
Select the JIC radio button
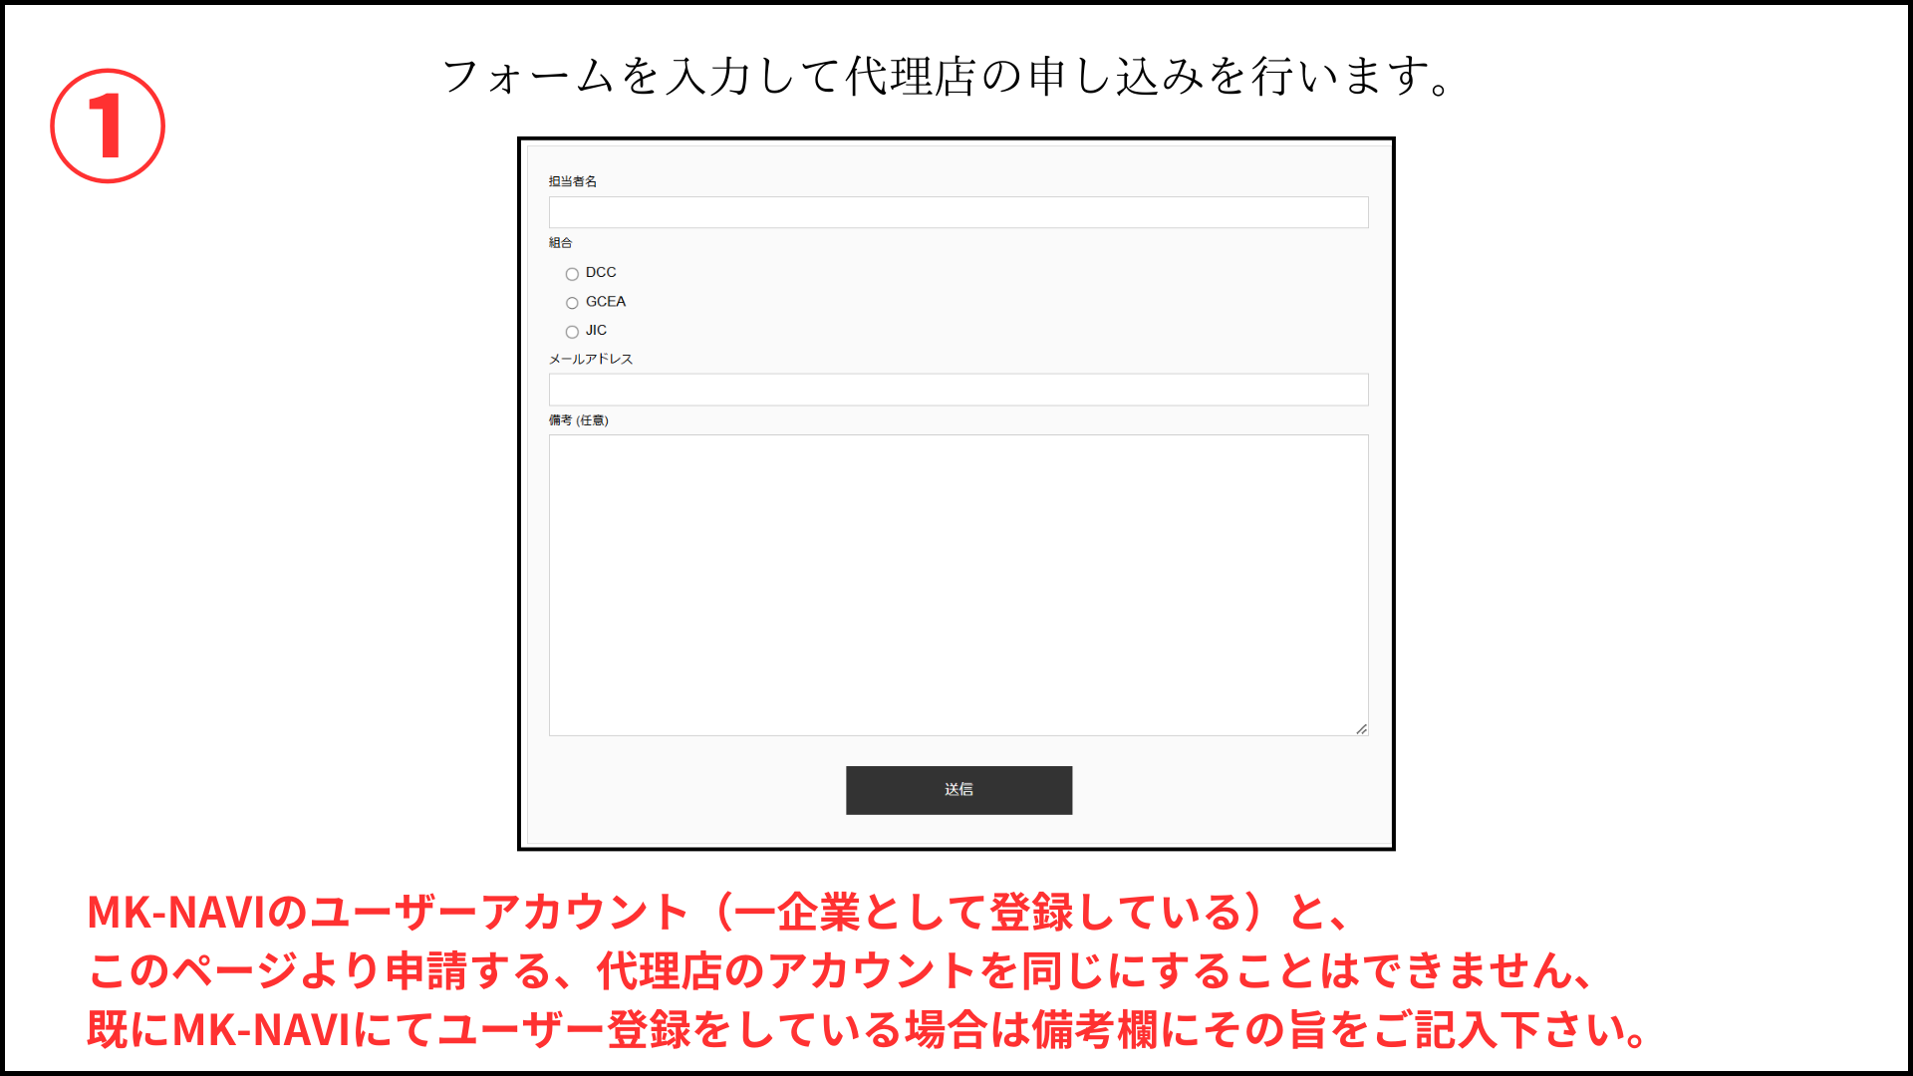click(572, 332)
